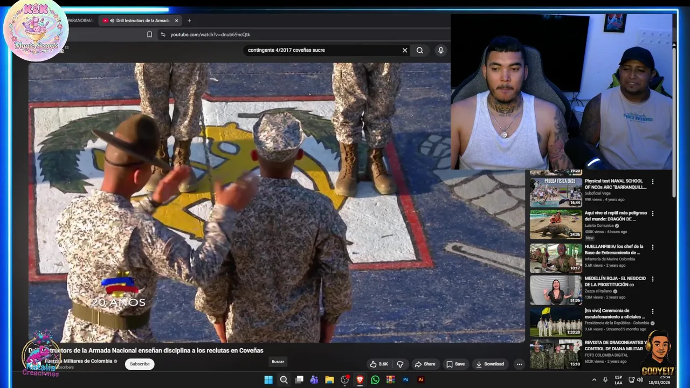Screen dimensions: 690x388
Task: Save the video to a playlist
Action: [x=456, y=364]
